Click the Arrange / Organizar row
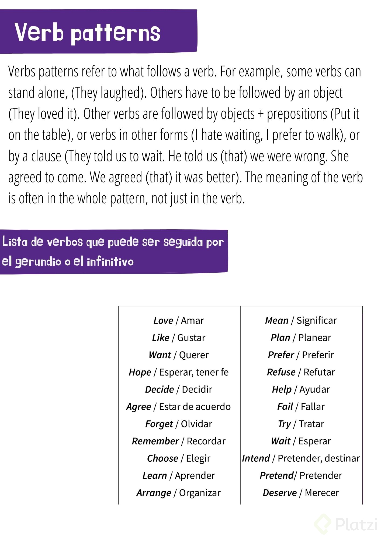 179,493
